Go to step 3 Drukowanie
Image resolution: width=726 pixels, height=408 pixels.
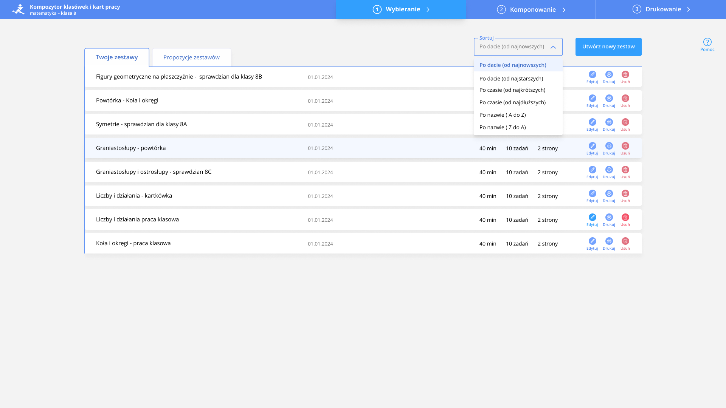pyautogui.click(x=661, y=9)
